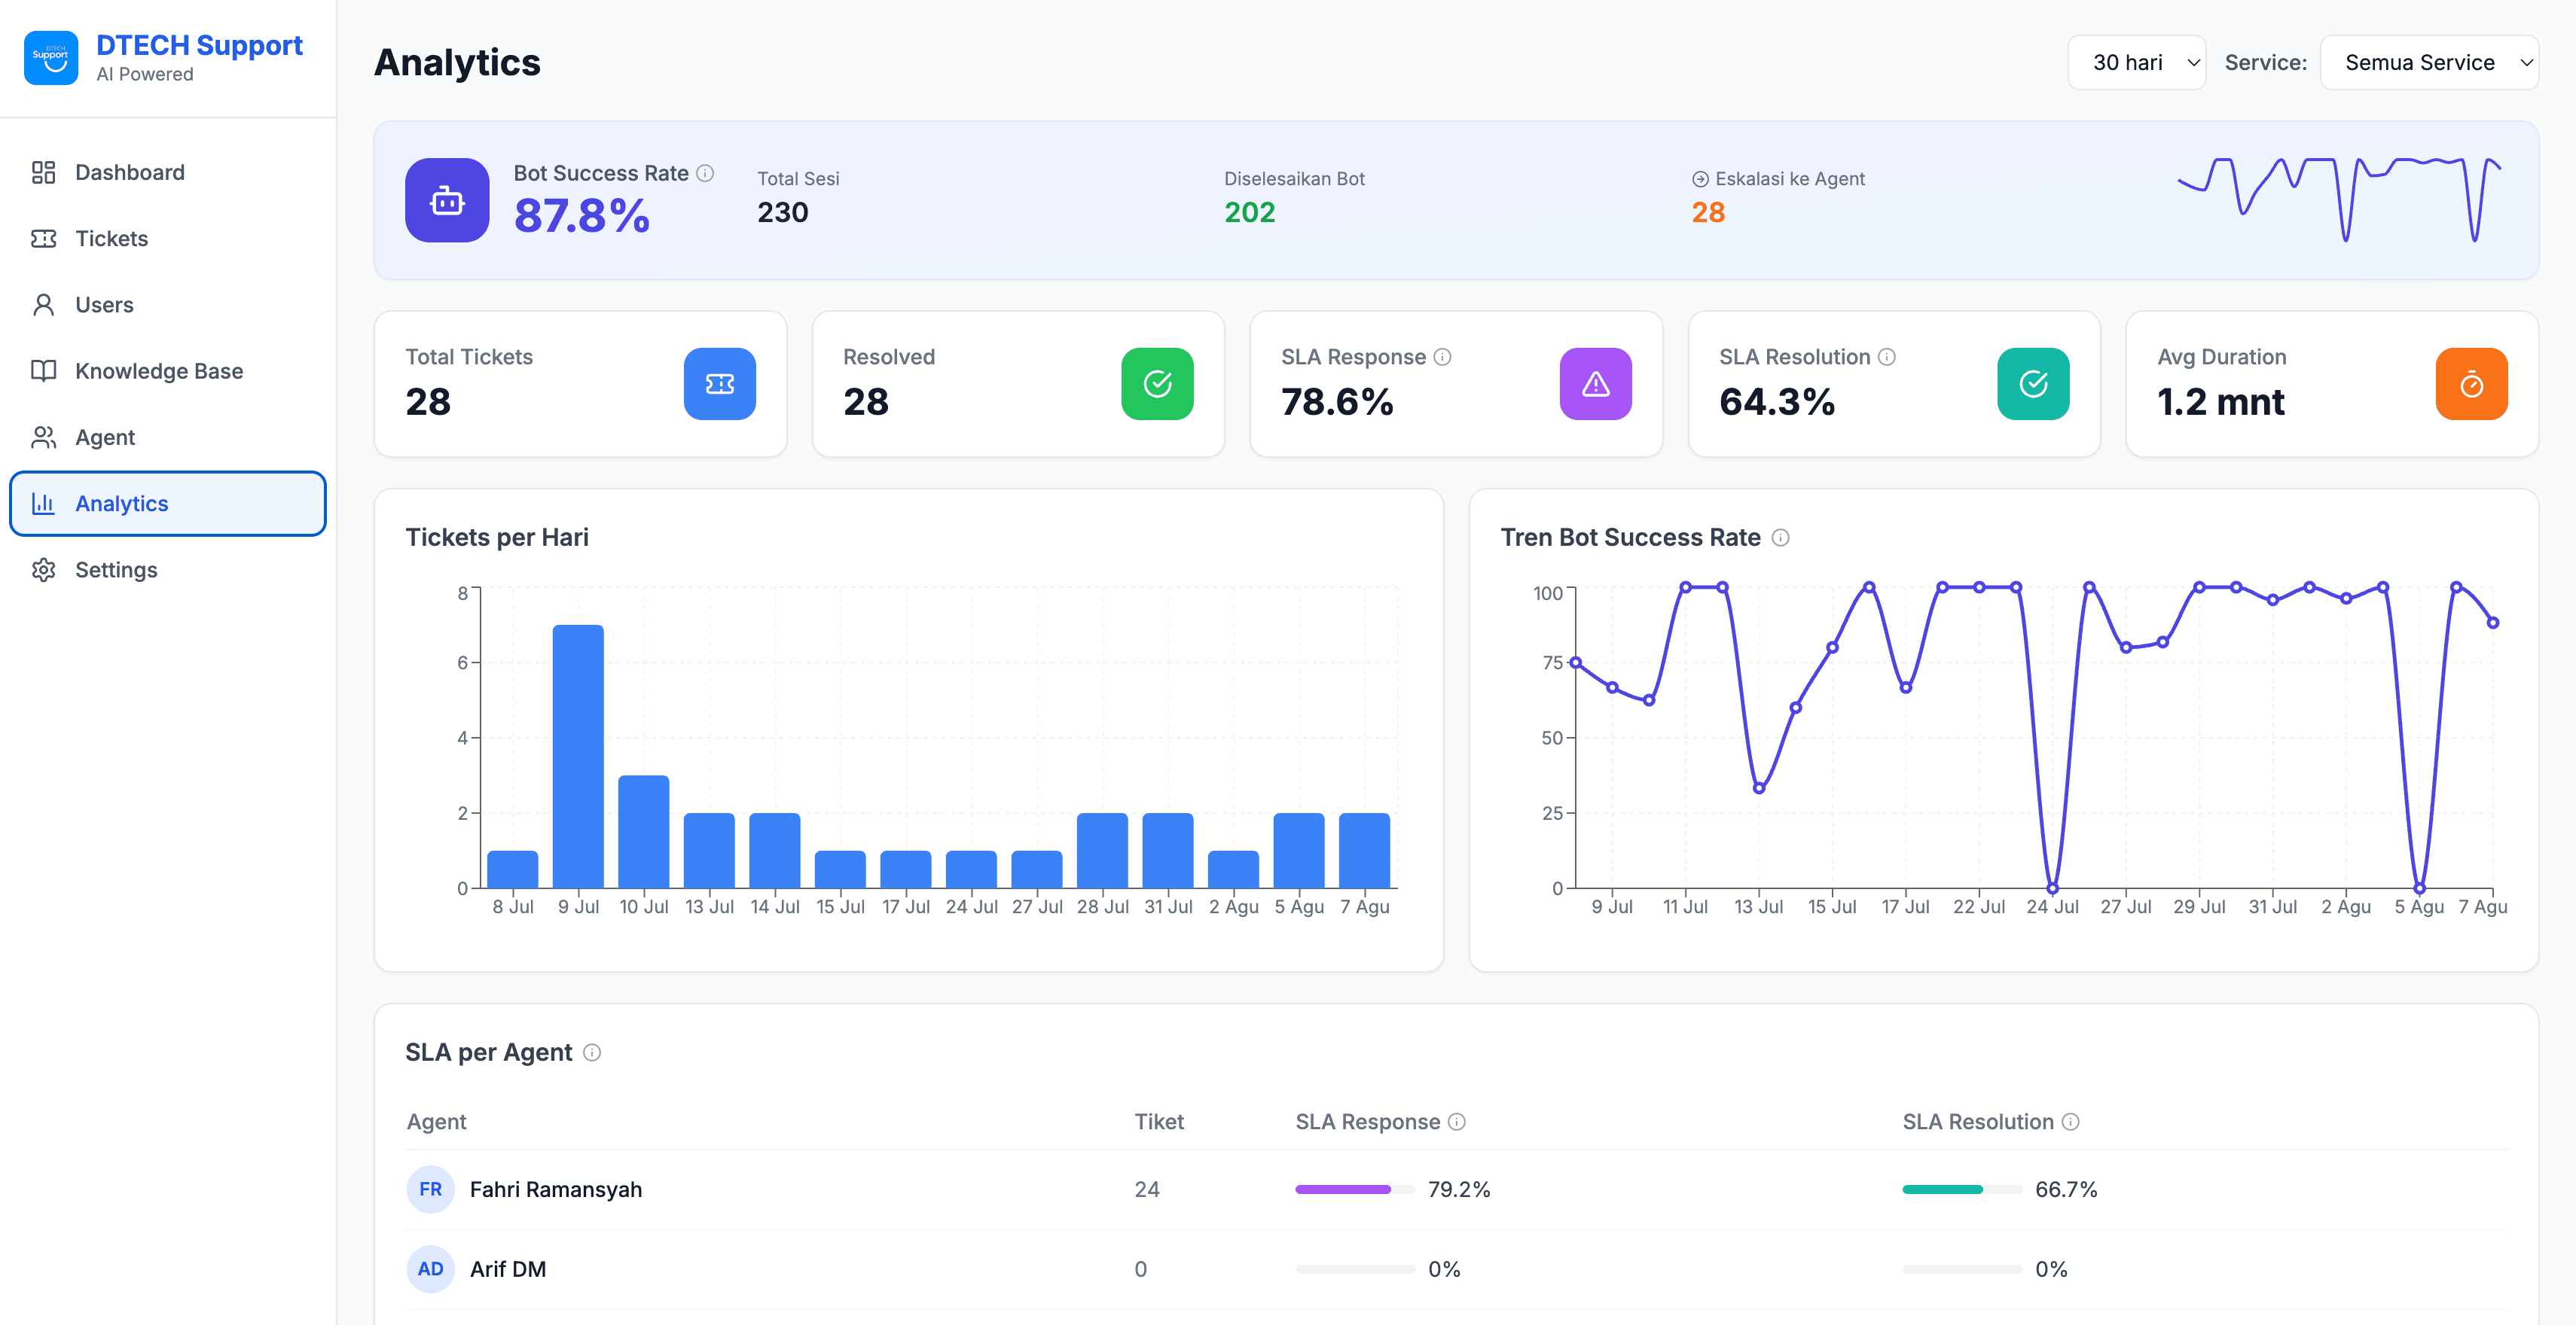Click the green Resolved checkmark icon
This screenshot has width=2576, height=1325.
pyautogui.click(x=1157, y=384)
